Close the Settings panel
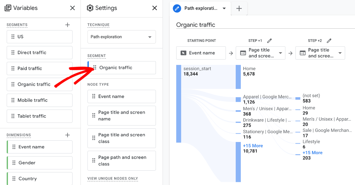Image resolution: width=355 pixels, height=185 pixels. [155, 8]
